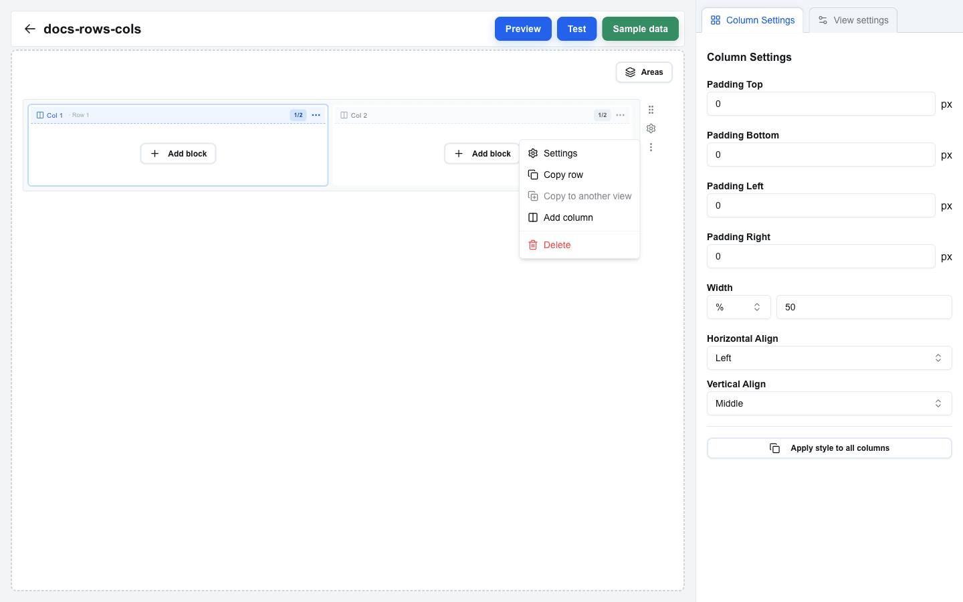Select Copy row in the context menu
The height and width of the screenshot is (602, 963).
click(x=579, y=175)
